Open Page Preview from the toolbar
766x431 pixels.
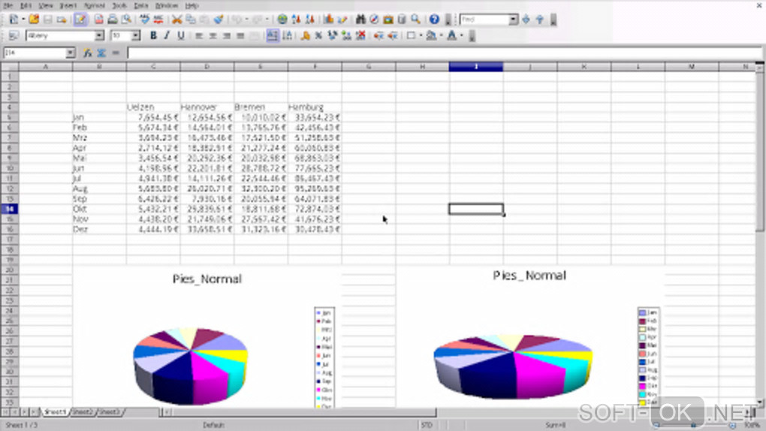click(x=126, y=20)
